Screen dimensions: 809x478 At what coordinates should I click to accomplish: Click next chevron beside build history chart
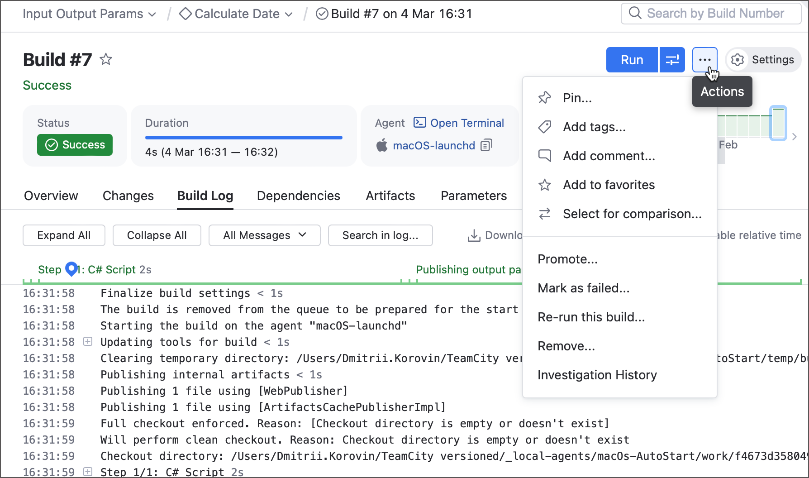(795, 137)
